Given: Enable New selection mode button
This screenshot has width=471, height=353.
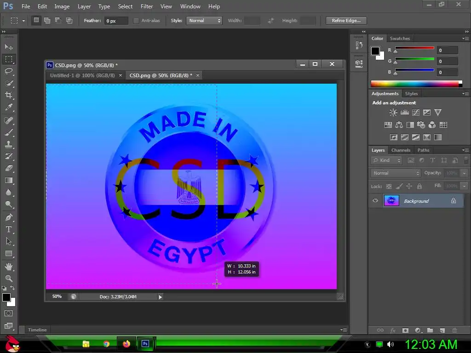Looking at the screenshot, I should 36,20.
